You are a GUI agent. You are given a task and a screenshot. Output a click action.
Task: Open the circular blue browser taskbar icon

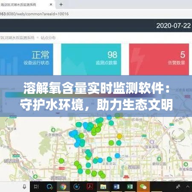pyautogui.click(x=76, y=186)
